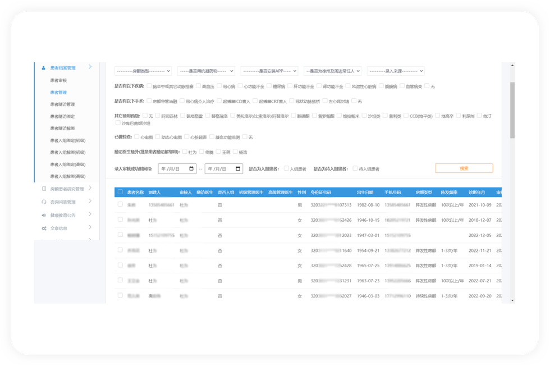Select the row checkbox for birthdate 1982-08-10
The height and width of the screenshot is (366, 550).
[120, 204]
